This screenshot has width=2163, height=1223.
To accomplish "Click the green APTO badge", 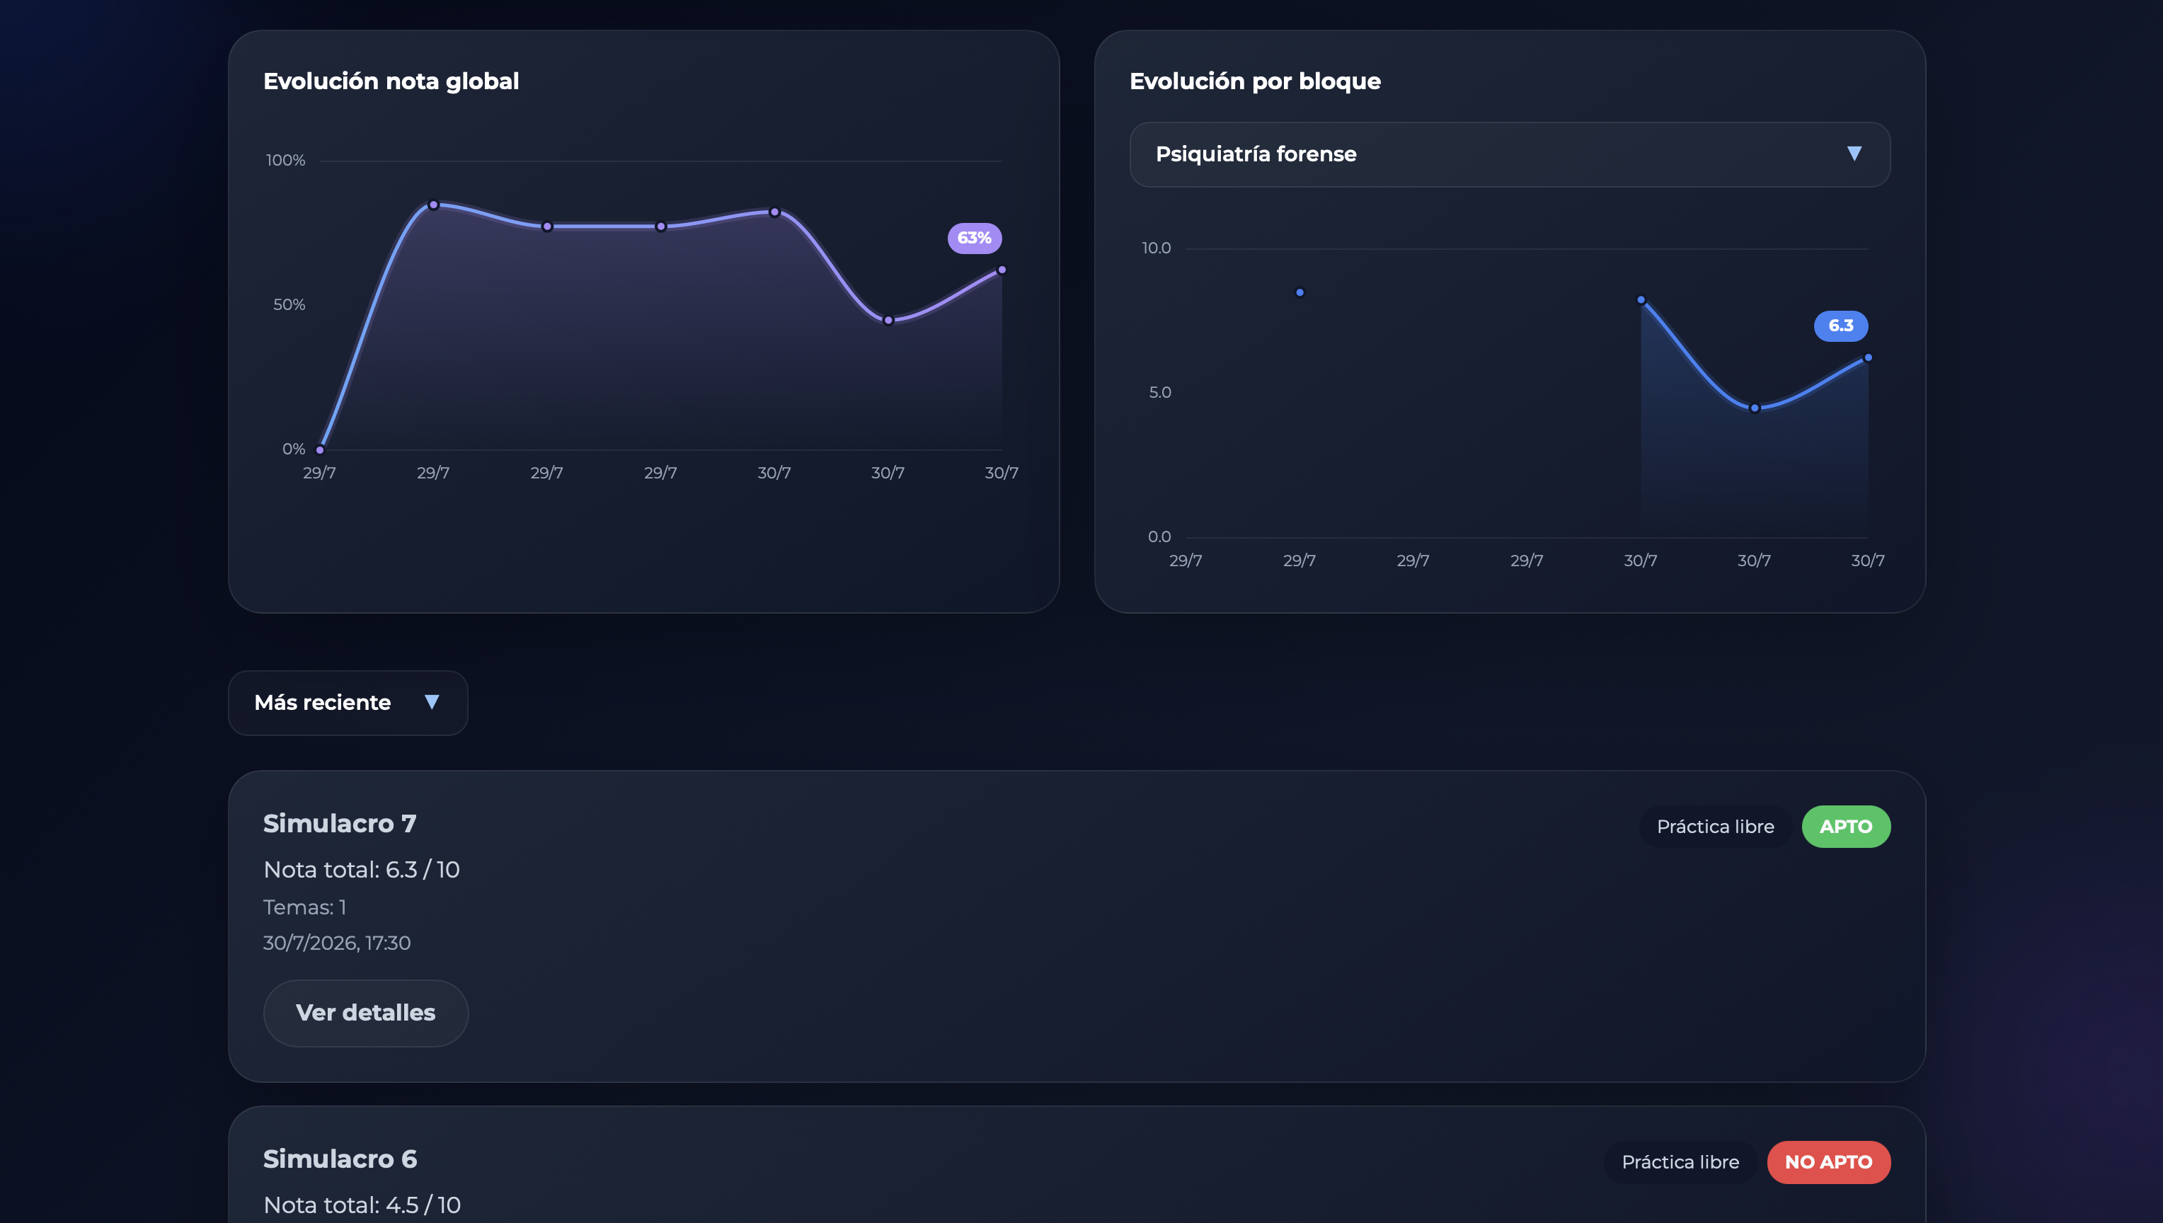I will coord(1845,827).
